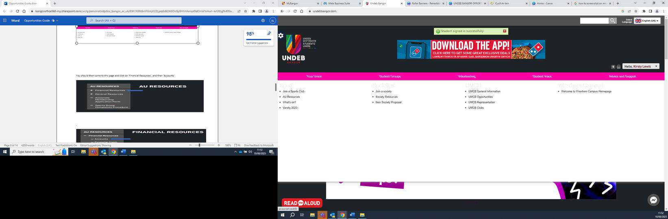Dismiss the 'Student signed in successfully' notice

coord(505,31)
